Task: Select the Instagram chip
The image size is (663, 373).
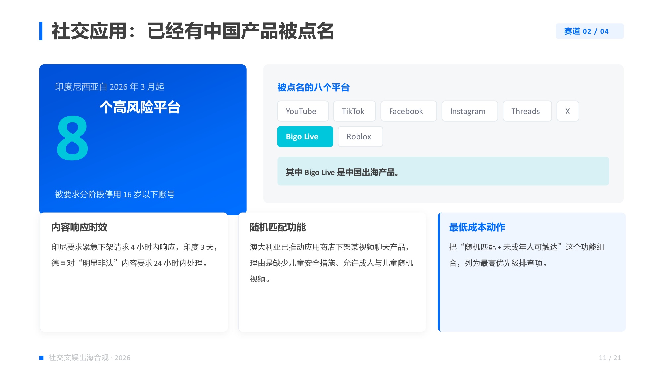Action: [469, 111]
